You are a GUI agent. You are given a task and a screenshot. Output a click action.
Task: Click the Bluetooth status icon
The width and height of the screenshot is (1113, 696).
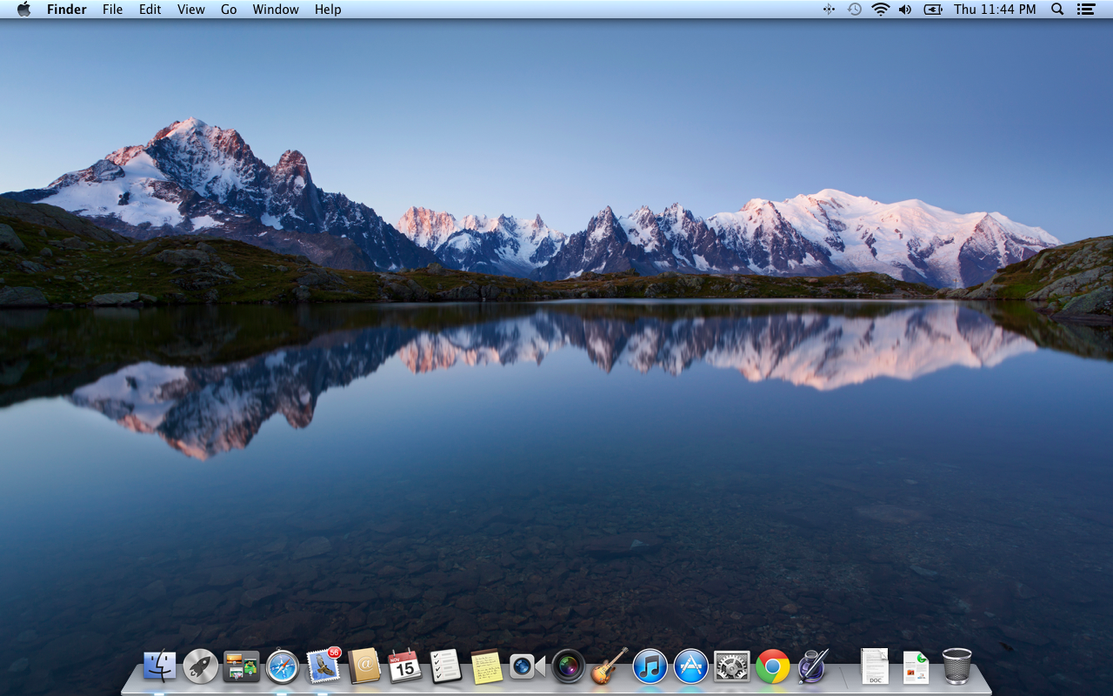tap(829, 10)
